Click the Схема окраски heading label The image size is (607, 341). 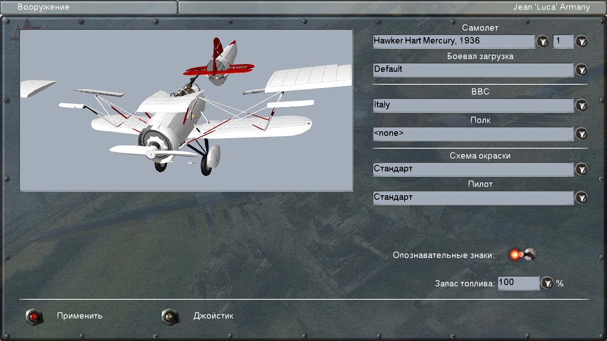click(x=480, y=156)
